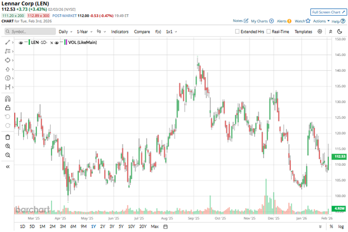This screenshot has width=348, height=232.
Task: Open VOL study options ellipsis menu
Action: (62, 42)
